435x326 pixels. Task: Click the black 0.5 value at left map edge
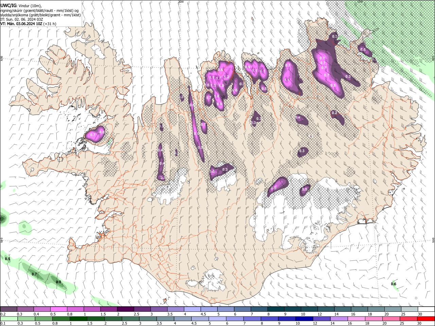(x=7, y=259)
